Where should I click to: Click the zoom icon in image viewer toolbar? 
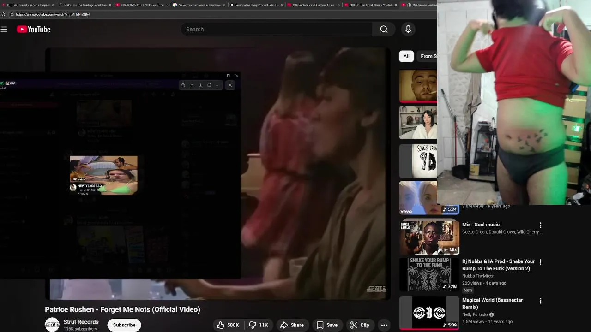(183, 85)
